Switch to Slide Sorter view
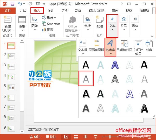156x140 pixels. (x=76, y=137)
